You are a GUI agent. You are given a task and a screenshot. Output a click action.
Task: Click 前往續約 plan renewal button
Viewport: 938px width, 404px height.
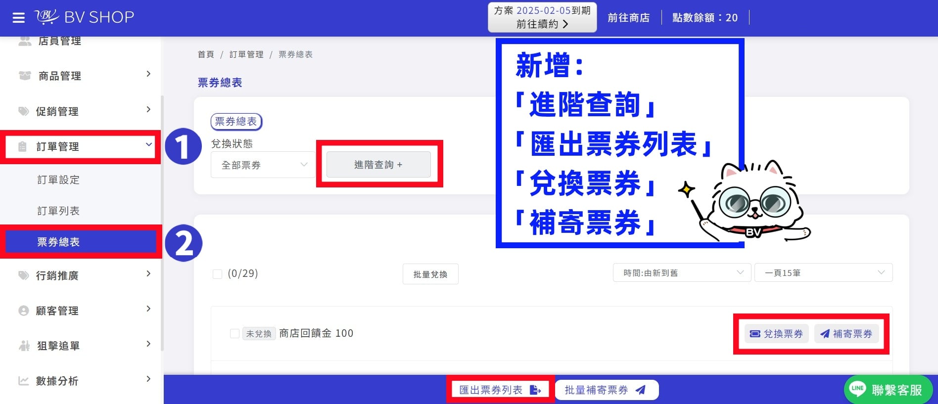tap(542, 24)
